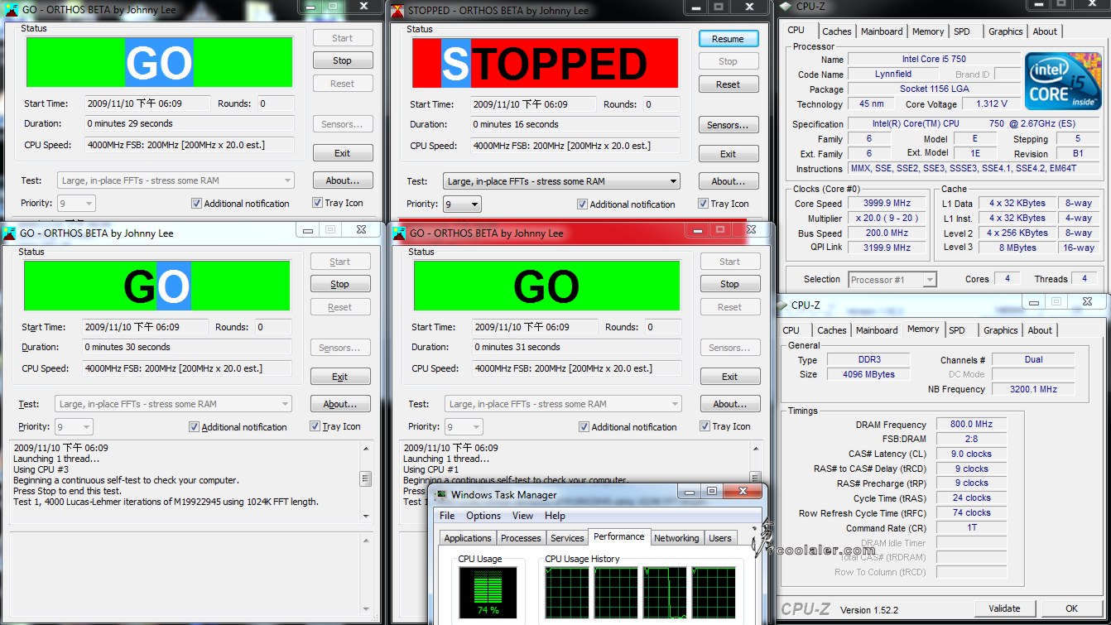Open the SPD tab in the CPU-Z Memory window
Viewport: 1111px width, 625px height.
point(957,330)
